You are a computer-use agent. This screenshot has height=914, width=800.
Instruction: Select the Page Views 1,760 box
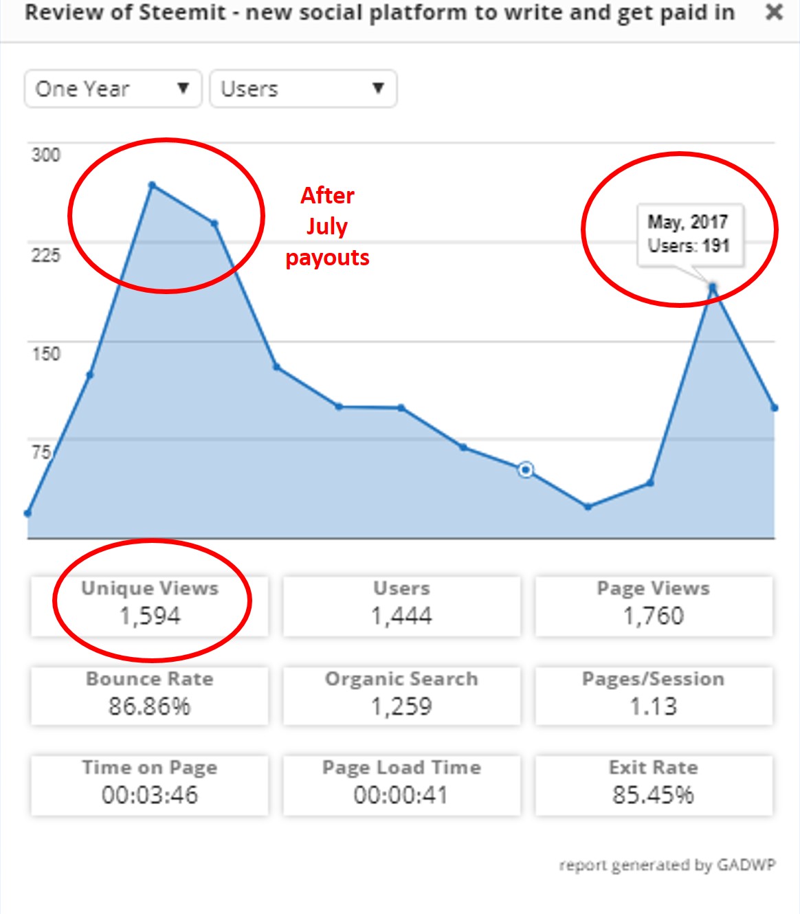coord(654,605)
